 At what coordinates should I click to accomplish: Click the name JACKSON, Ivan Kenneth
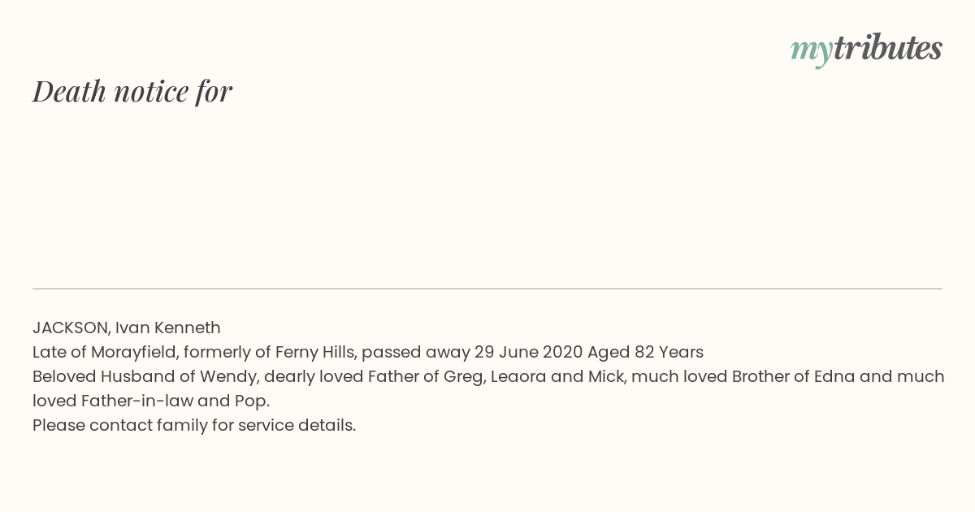[x=127, y=328]
